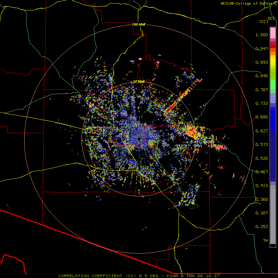Image resolution: width=278 pixels, height=278 pixels.
Task: Click the 0.893 legend value
Action: 262,62
